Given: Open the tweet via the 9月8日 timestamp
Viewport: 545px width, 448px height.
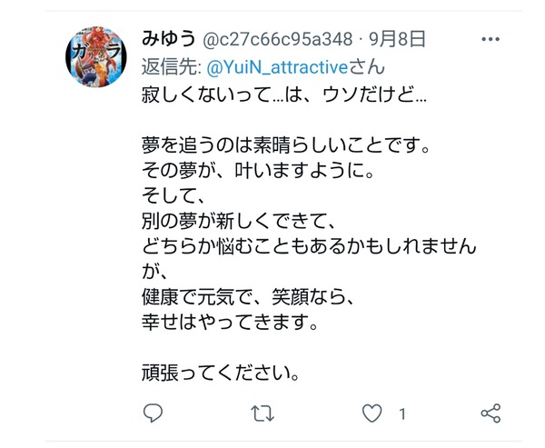Looking at the screenshot, I should click(398, 39).
